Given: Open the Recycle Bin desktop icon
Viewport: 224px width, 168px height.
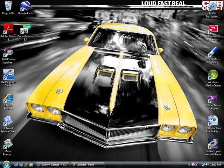Looking at the screenshot, I should 8,6.
